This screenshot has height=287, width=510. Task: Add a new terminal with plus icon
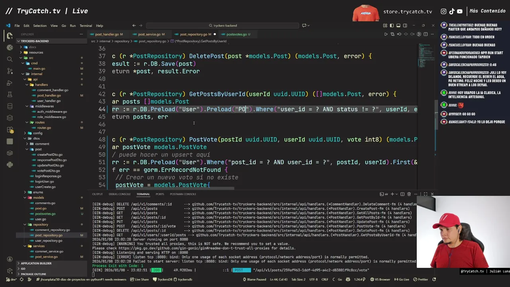point(392,194)
